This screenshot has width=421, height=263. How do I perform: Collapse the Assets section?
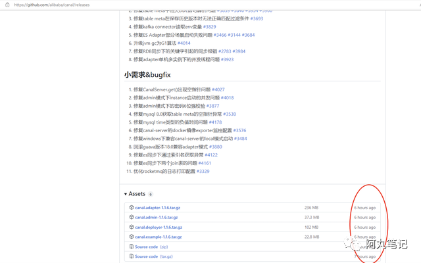click(126, 194)
